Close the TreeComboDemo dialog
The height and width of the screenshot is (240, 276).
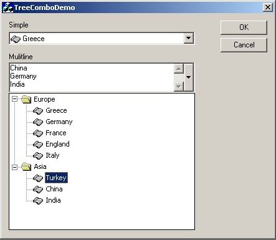pos(268,7)
